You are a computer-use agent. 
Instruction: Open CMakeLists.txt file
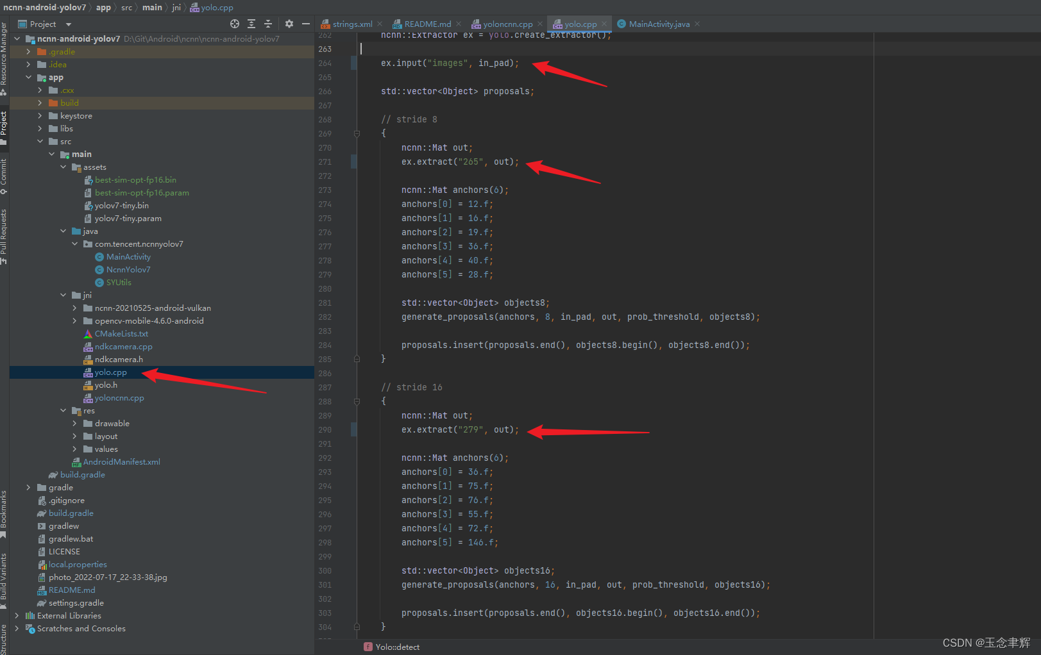point(121,334)
